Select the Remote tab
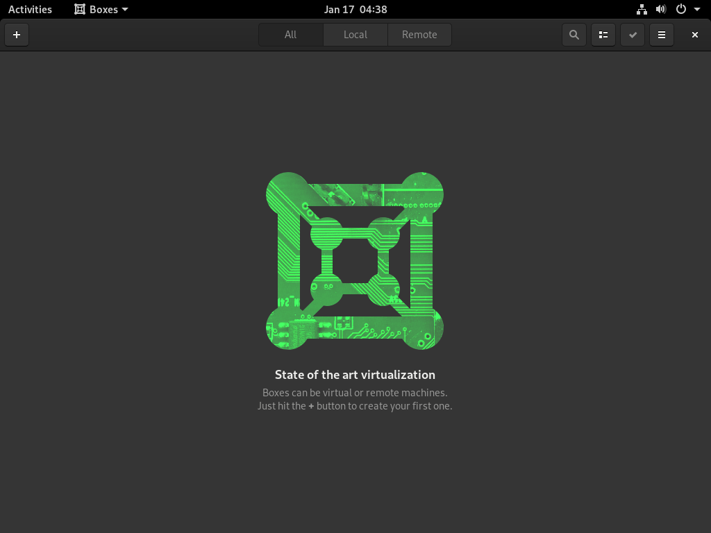Viewport: 711px width, 533px height. [419, 35]
